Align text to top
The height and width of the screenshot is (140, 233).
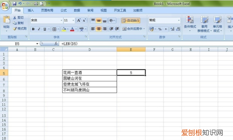pyautogui.click(x=93, y=20)
